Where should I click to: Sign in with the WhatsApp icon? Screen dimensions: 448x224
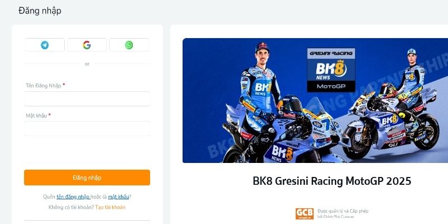[x=129, y=45]
